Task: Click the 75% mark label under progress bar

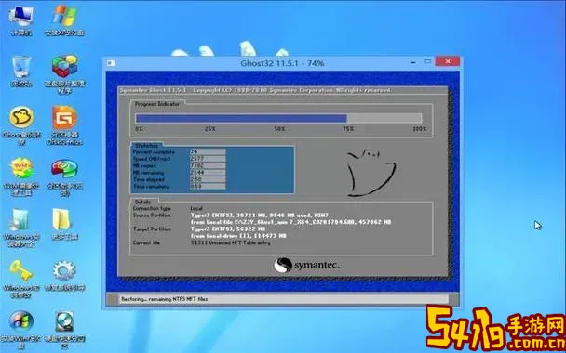Action: point(348,129)
